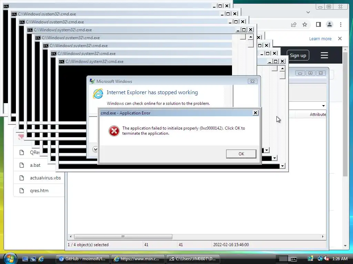Click the red error icon in the Application Error dialog

tap(114, 131)
